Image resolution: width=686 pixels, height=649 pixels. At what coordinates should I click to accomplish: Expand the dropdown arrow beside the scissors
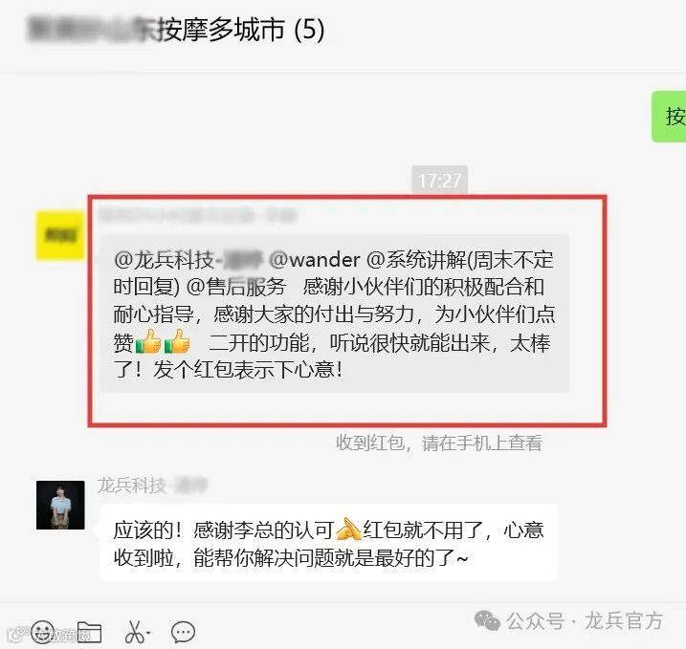(x=148, y=633)
